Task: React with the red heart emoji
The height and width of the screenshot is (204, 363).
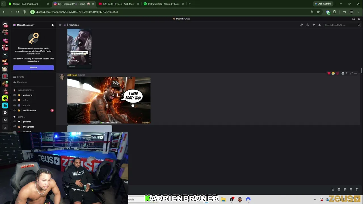Action: (329, 73)
